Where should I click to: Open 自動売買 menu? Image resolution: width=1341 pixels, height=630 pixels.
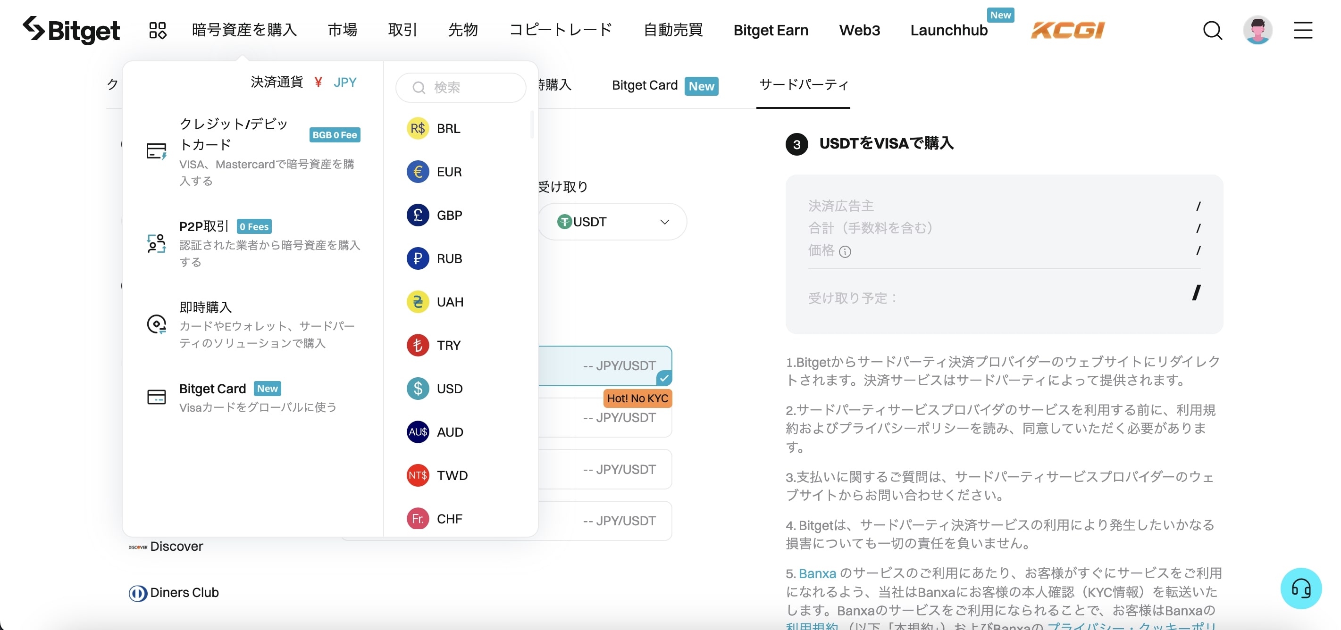673,30
